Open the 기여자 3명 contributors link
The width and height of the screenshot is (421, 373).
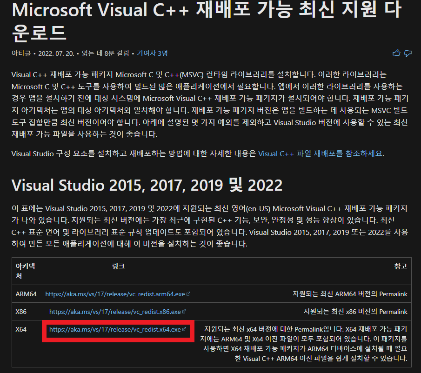pos(152,53)
